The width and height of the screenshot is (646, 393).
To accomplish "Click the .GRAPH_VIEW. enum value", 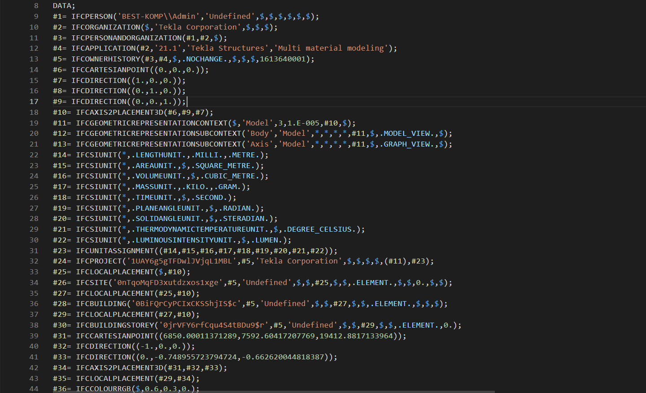I will [x=409, y=144].
